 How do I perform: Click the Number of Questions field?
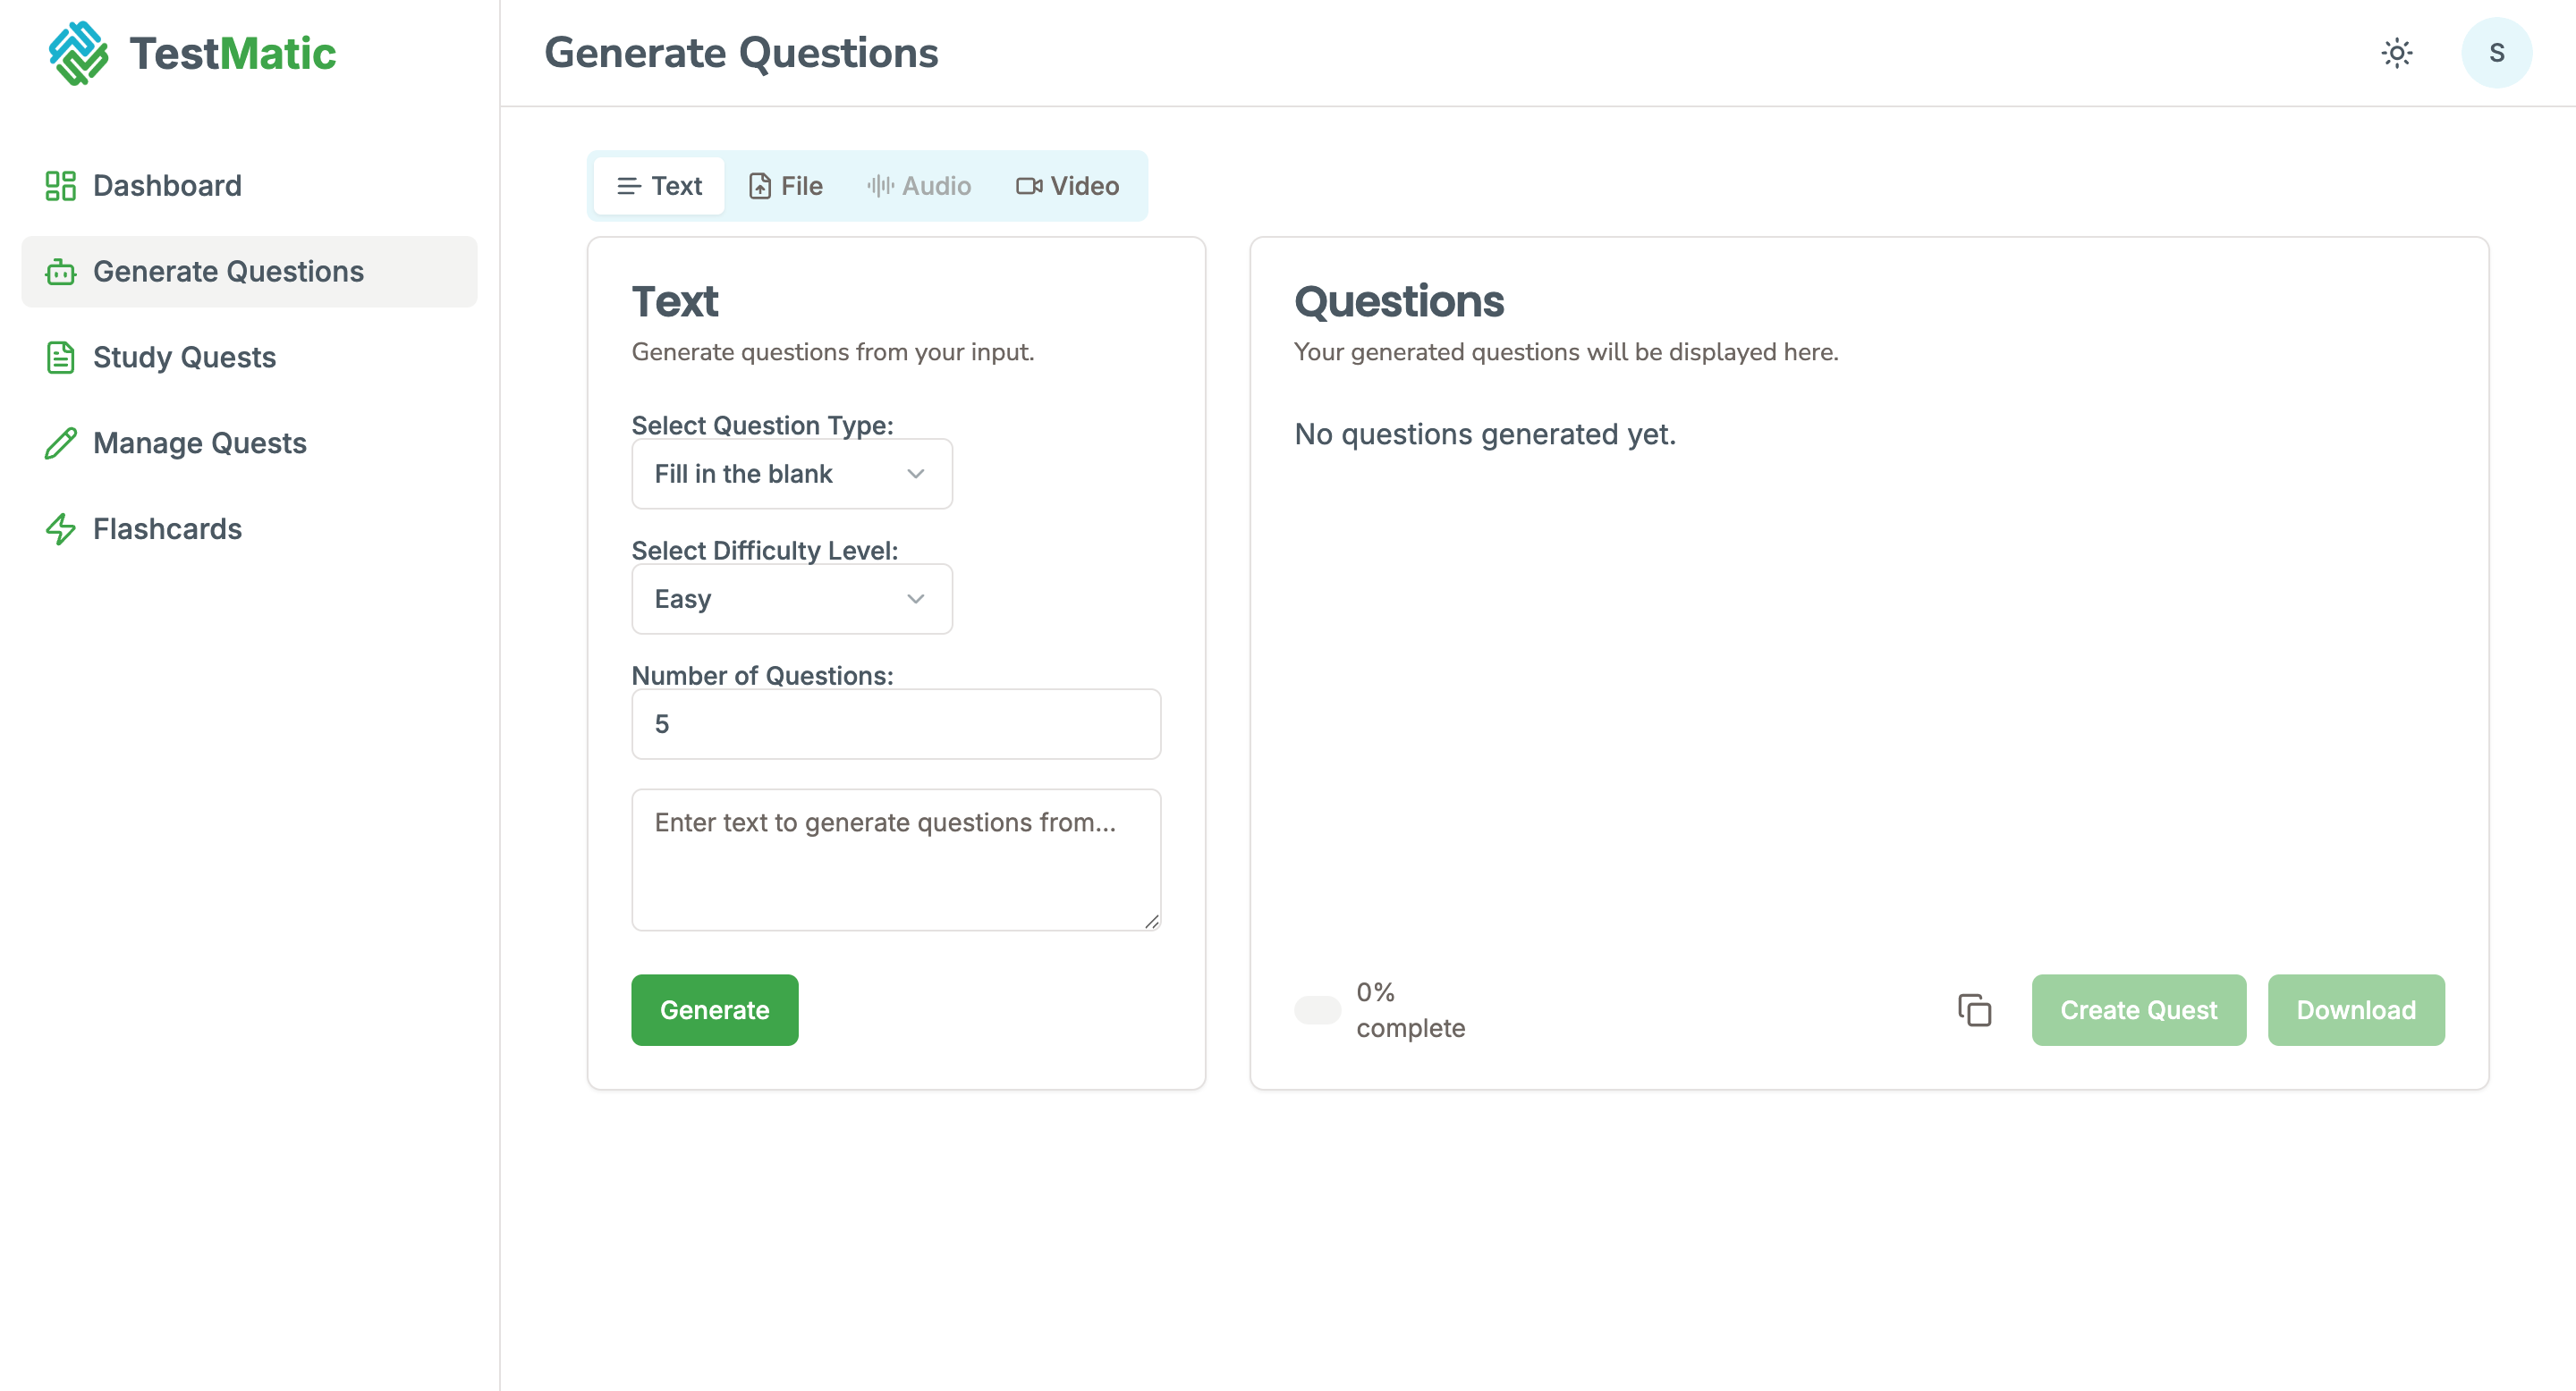[895, 723]
